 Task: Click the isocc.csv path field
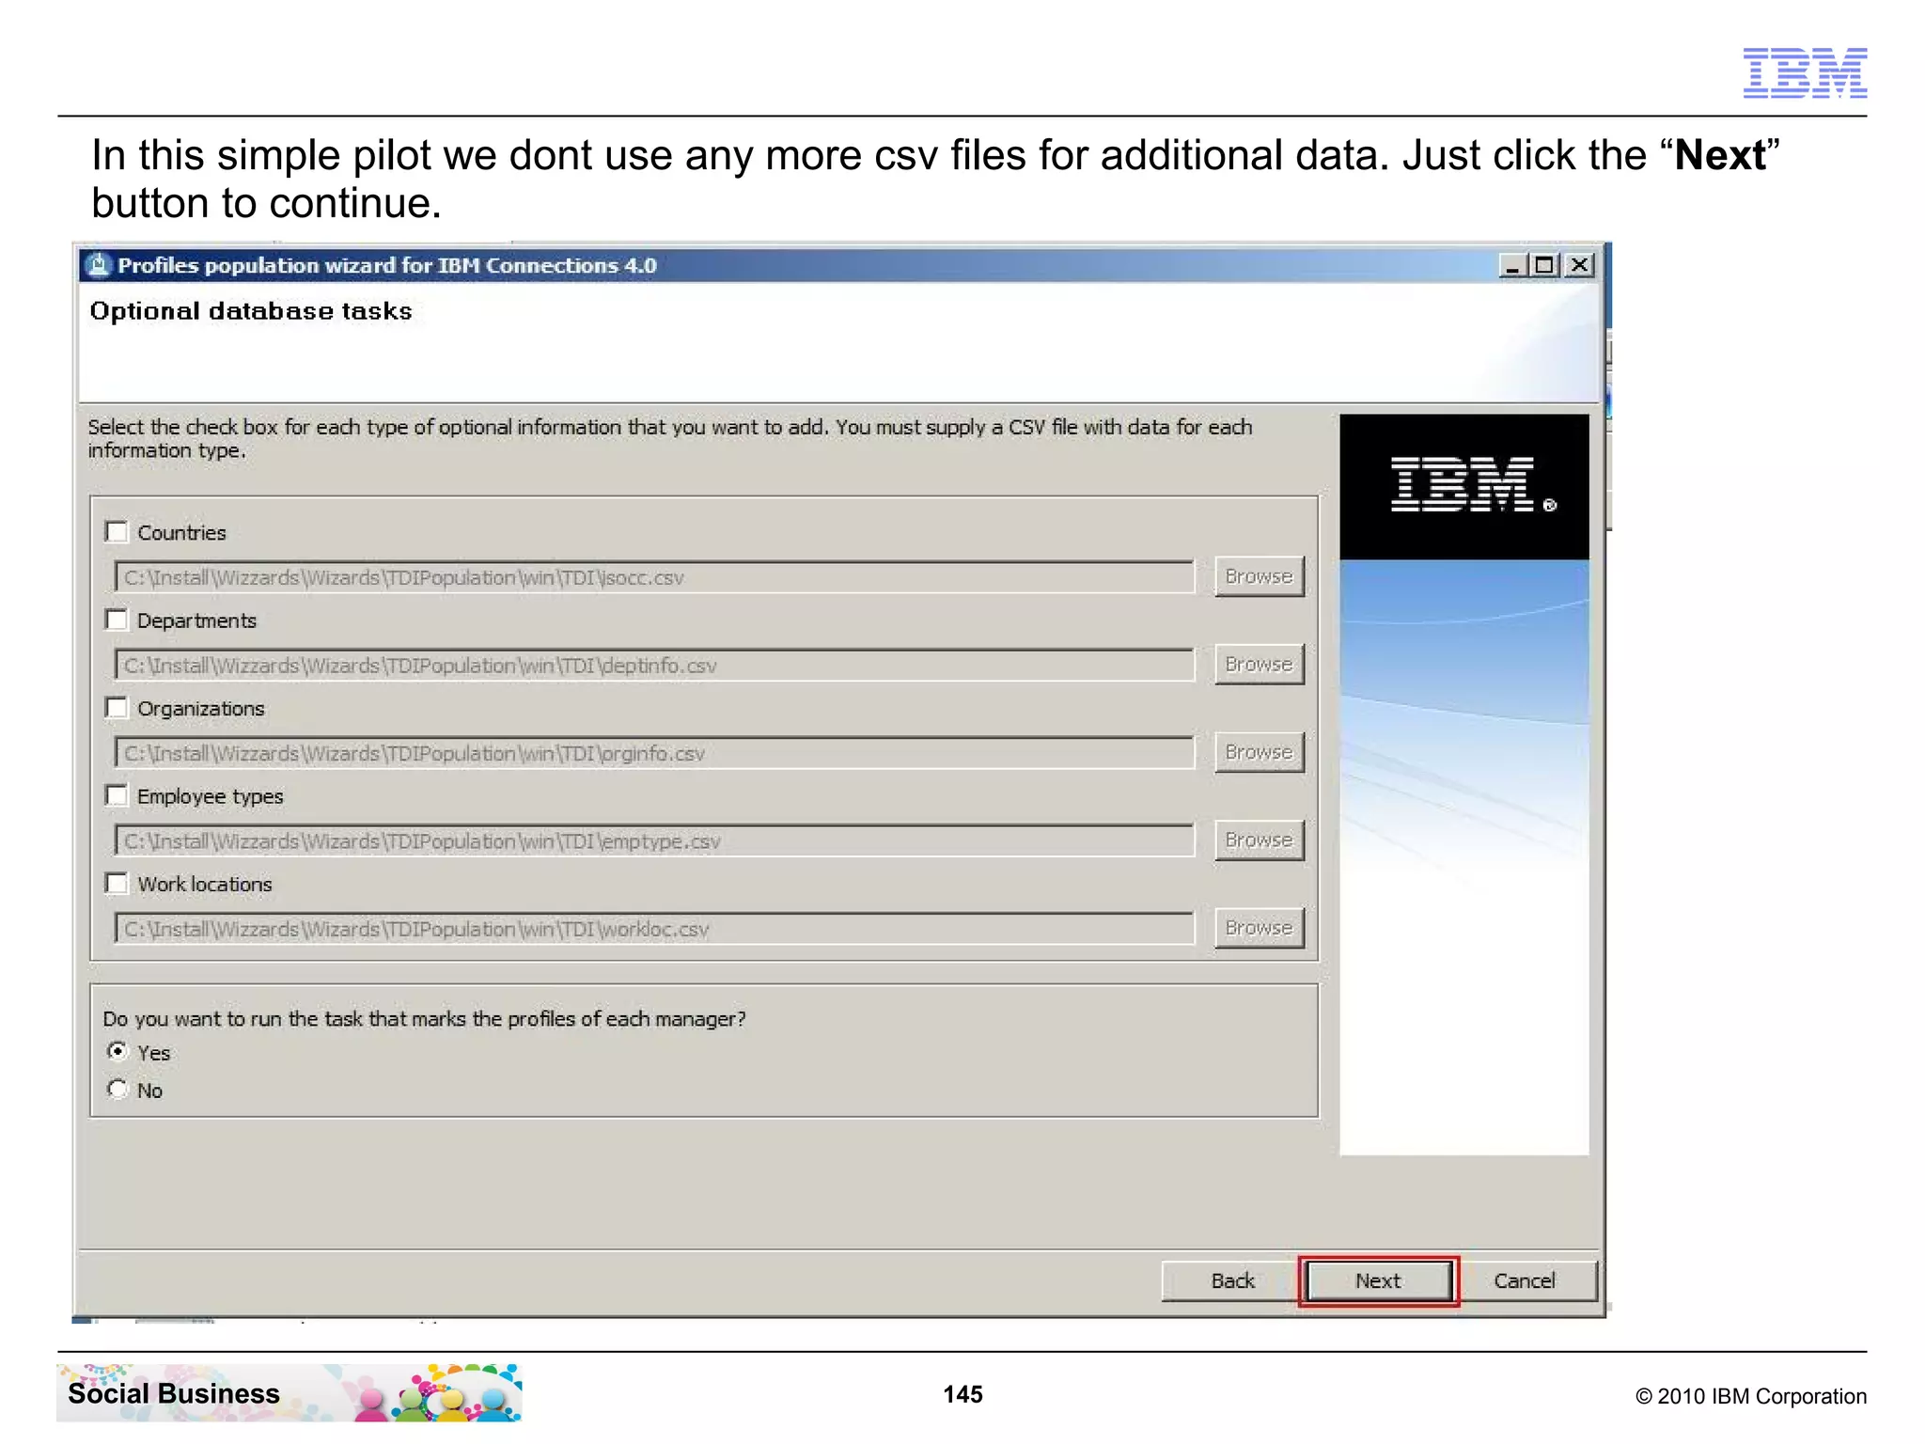654,577
